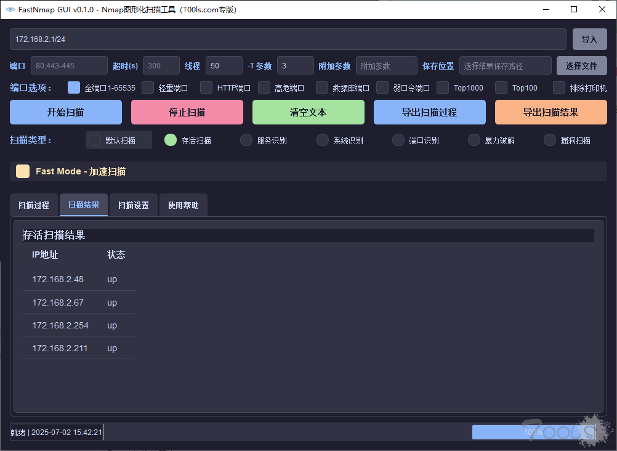This screenshot has height=451, width=617.
Task: Minimize the FastNmap window
Action: pyautogui.click(x=546, y=9)
